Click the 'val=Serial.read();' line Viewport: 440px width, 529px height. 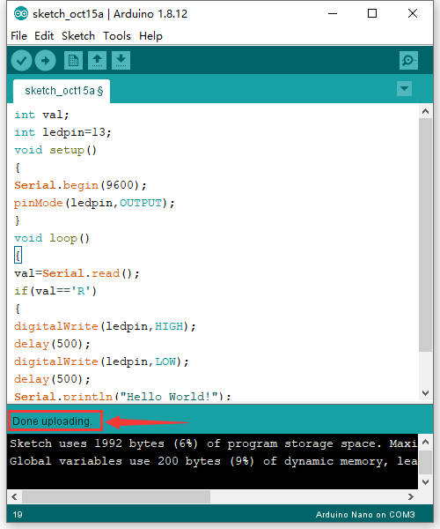tap(77, 273)
